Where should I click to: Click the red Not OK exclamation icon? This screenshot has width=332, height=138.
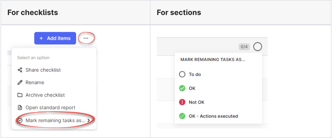(x=182, y=102)
